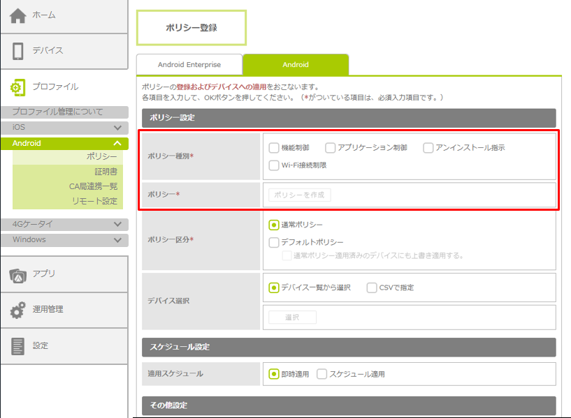Viewport: 571px width, 418px height.
Task: Open Settings via the document icon
Action: click(x=18, y=346)
